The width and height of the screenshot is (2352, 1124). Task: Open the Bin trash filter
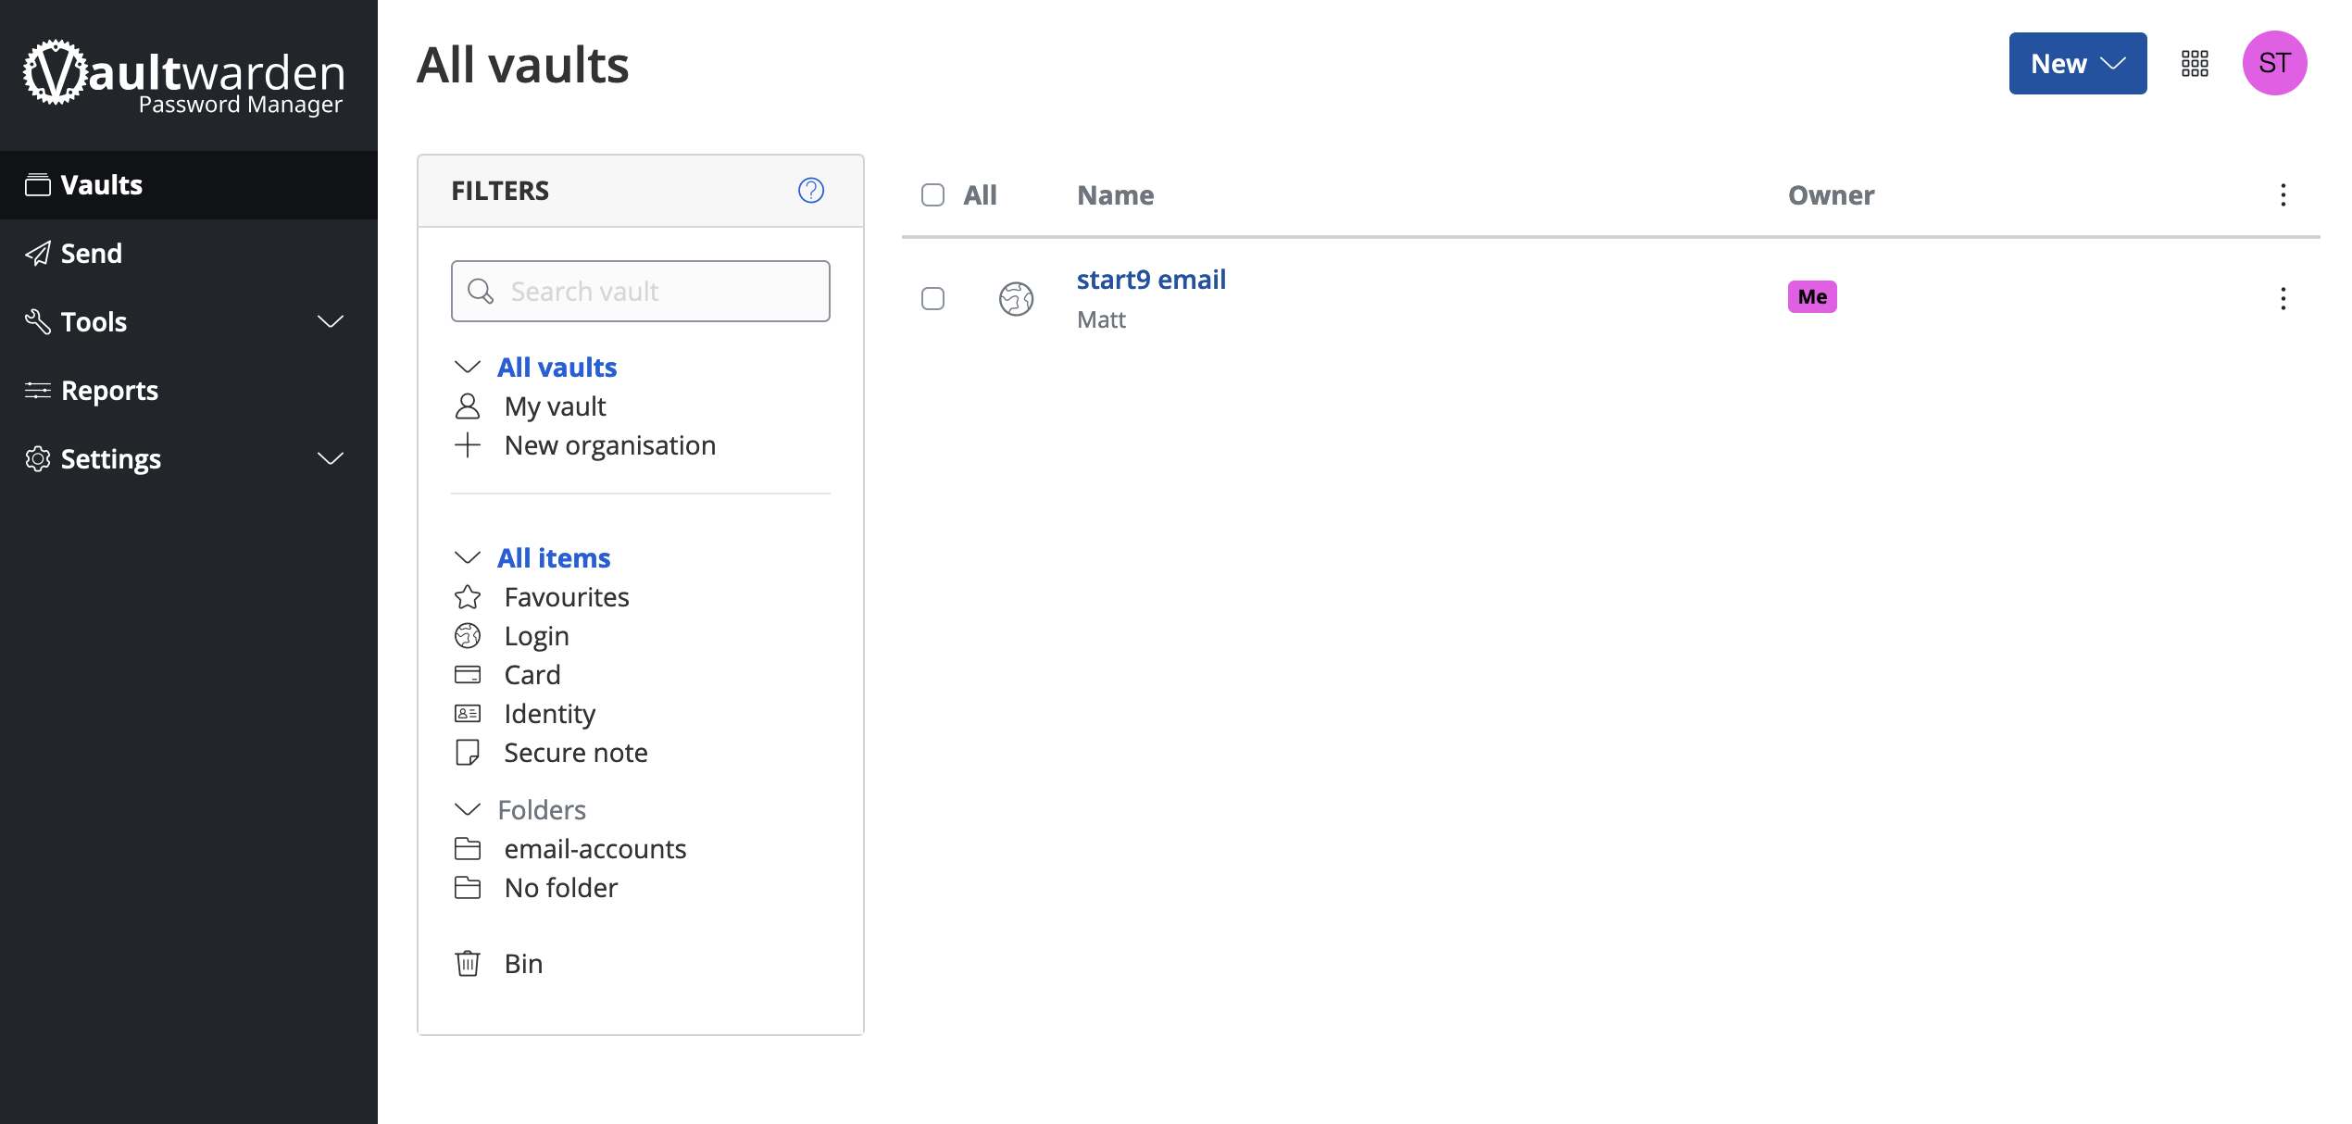(522, 964)
